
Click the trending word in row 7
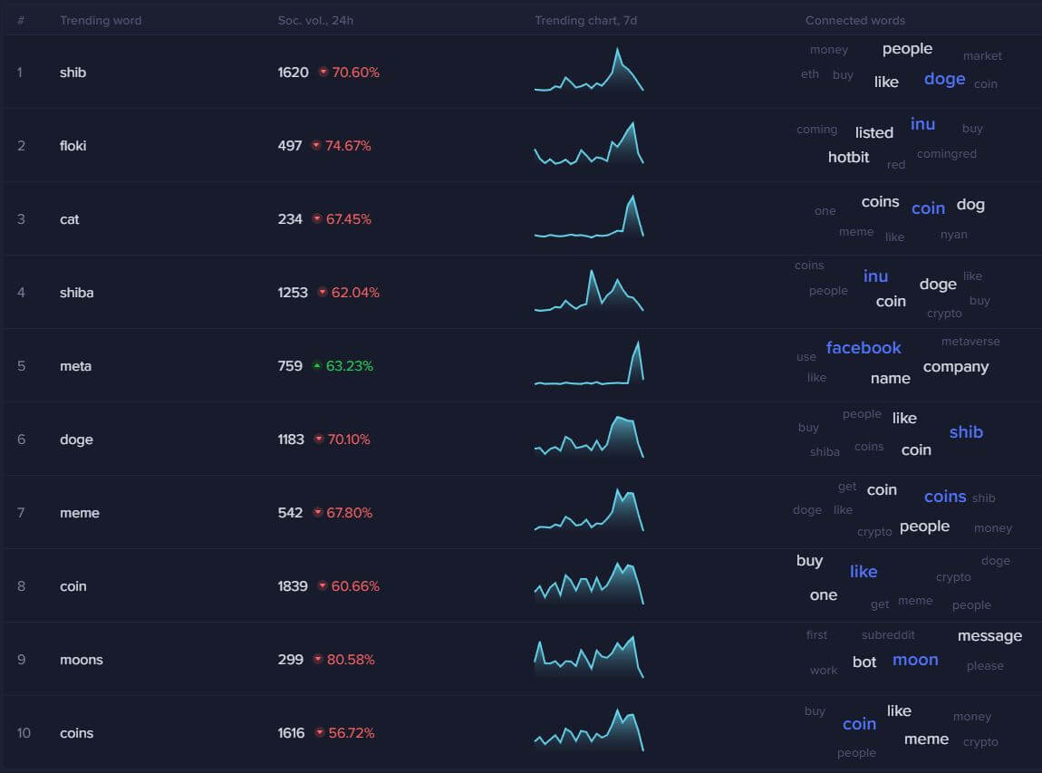coord(80,513)
